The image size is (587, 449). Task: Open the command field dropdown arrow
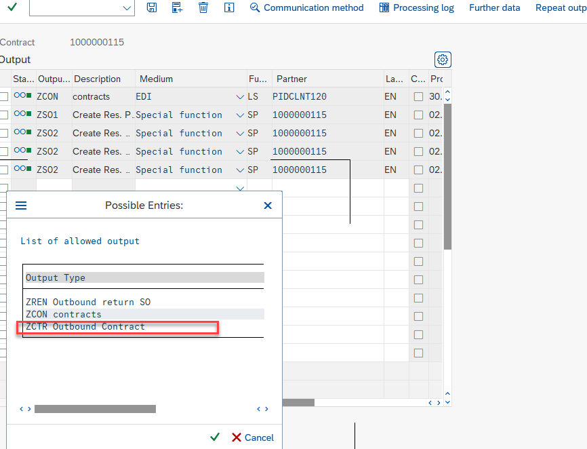click(127, 7)
